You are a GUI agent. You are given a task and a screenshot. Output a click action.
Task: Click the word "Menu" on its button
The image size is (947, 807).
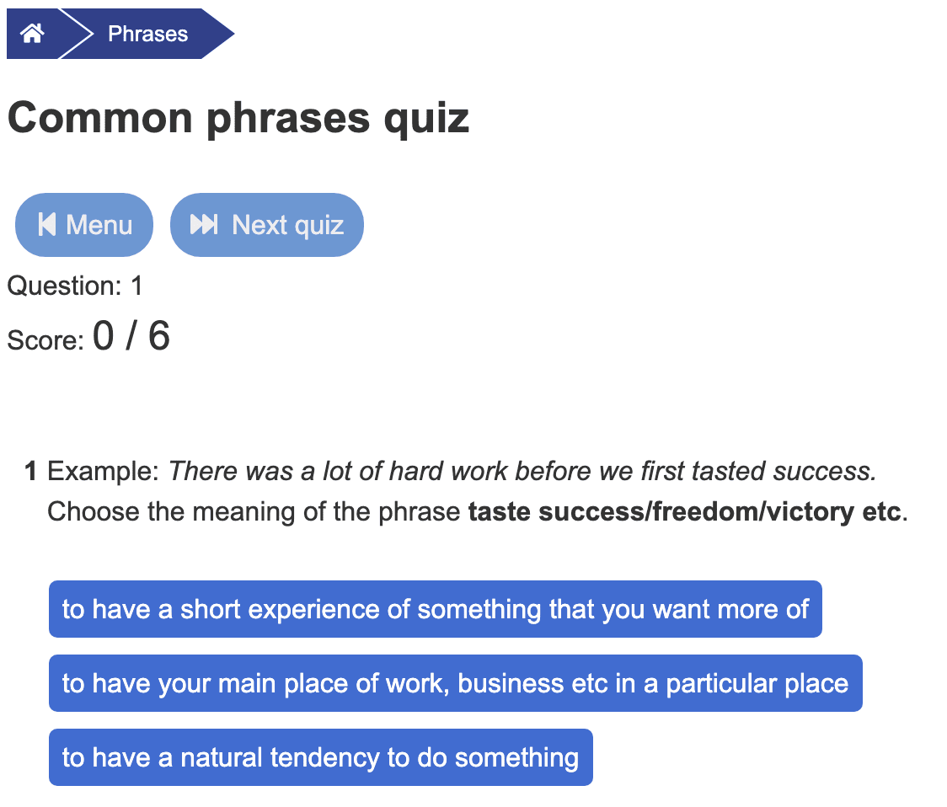click(99, 225)
